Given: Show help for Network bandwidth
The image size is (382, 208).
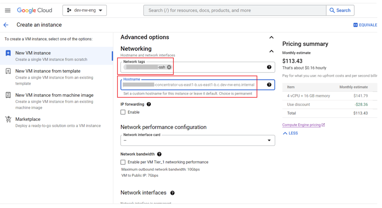Looking at the screenshot, I should pos(159,154).
